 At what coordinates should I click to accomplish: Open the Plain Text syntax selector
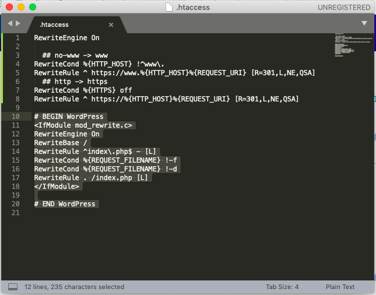pos(340,287)
